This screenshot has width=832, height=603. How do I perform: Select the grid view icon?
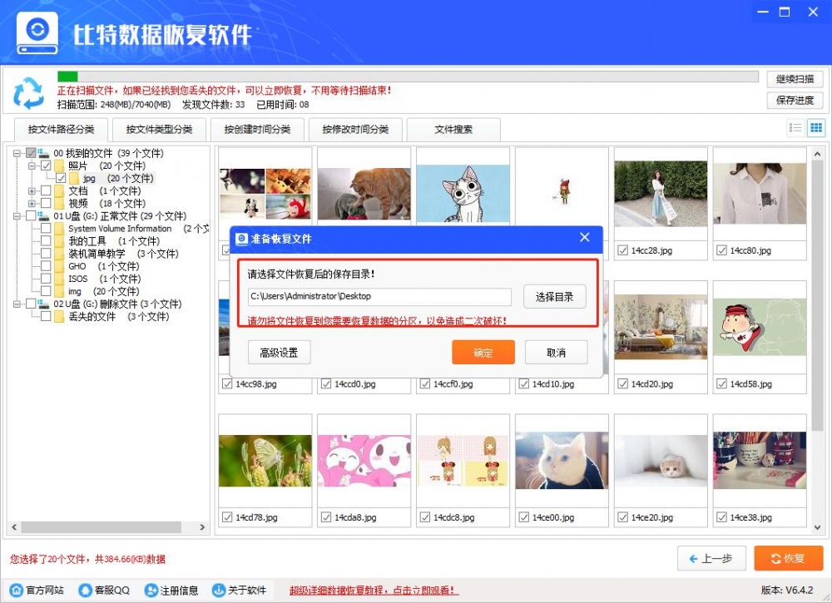tap(815, 127)
